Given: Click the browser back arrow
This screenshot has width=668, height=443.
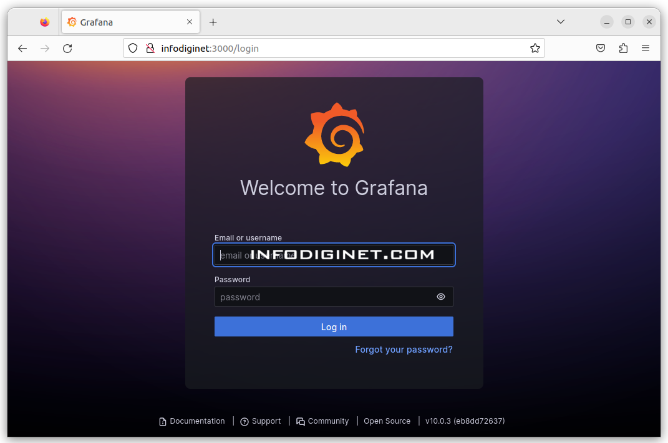Looking at the screenshot, I should point(22,49).
